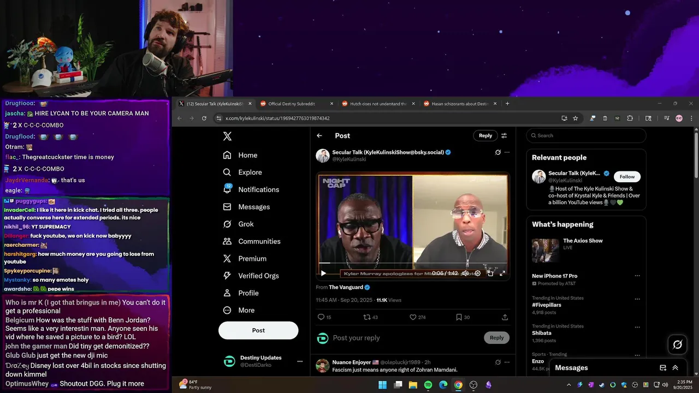Open Messages in the X sidebar
The width and height of the screenshot is (699, 393).
coord(246,207)
